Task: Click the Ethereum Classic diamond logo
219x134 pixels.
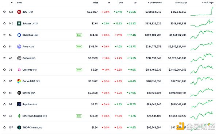Action: 19,116
